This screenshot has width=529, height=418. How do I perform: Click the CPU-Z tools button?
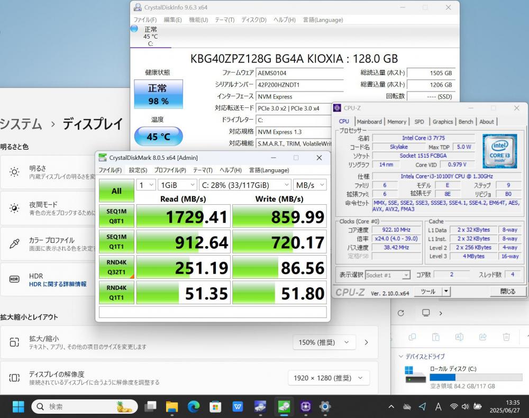point(428,291)
